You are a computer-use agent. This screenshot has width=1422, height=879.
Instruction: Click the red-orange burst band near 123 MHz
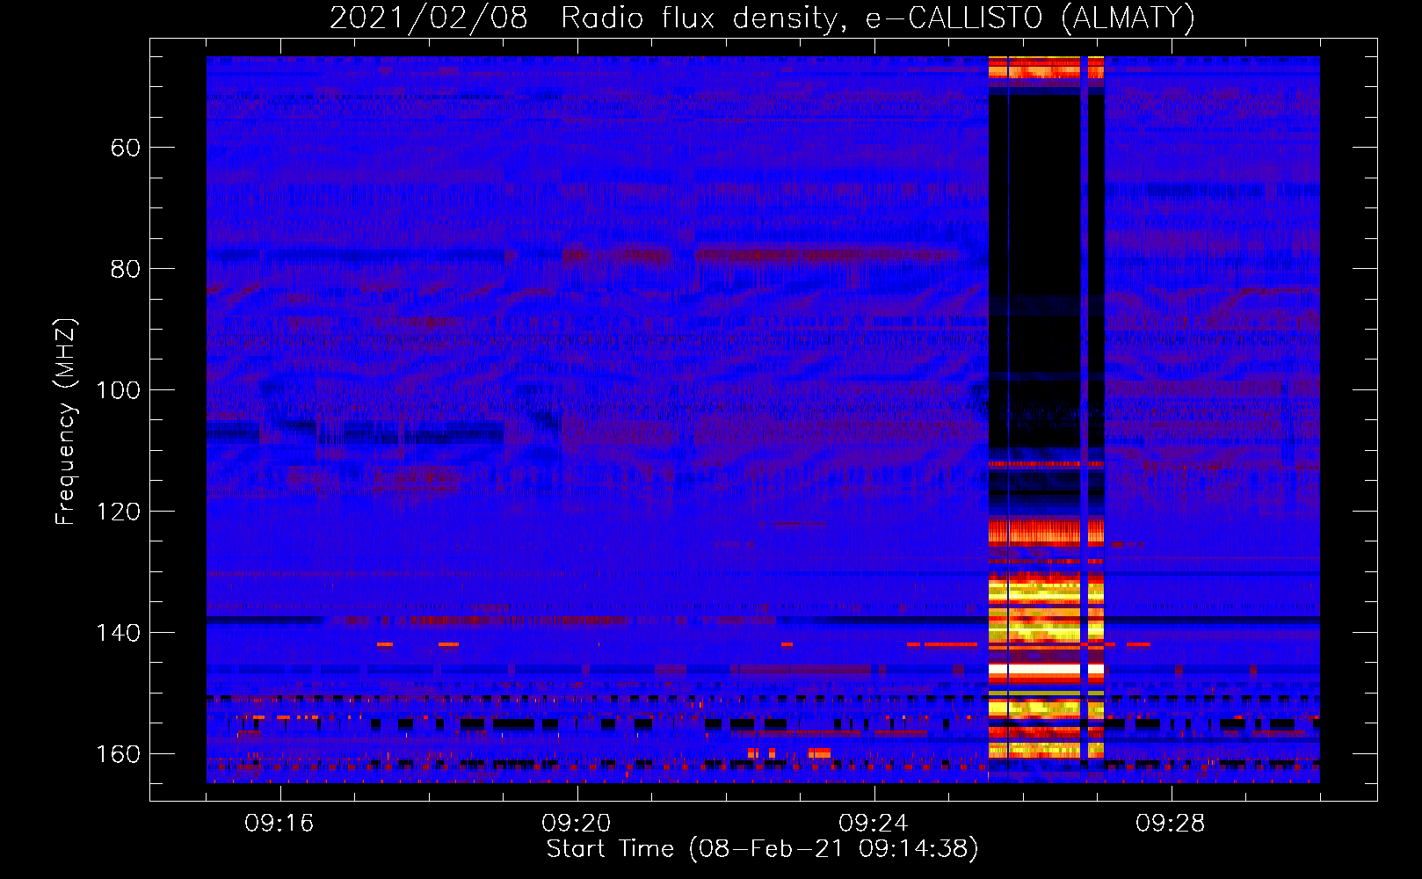[x=1046, y=531]
